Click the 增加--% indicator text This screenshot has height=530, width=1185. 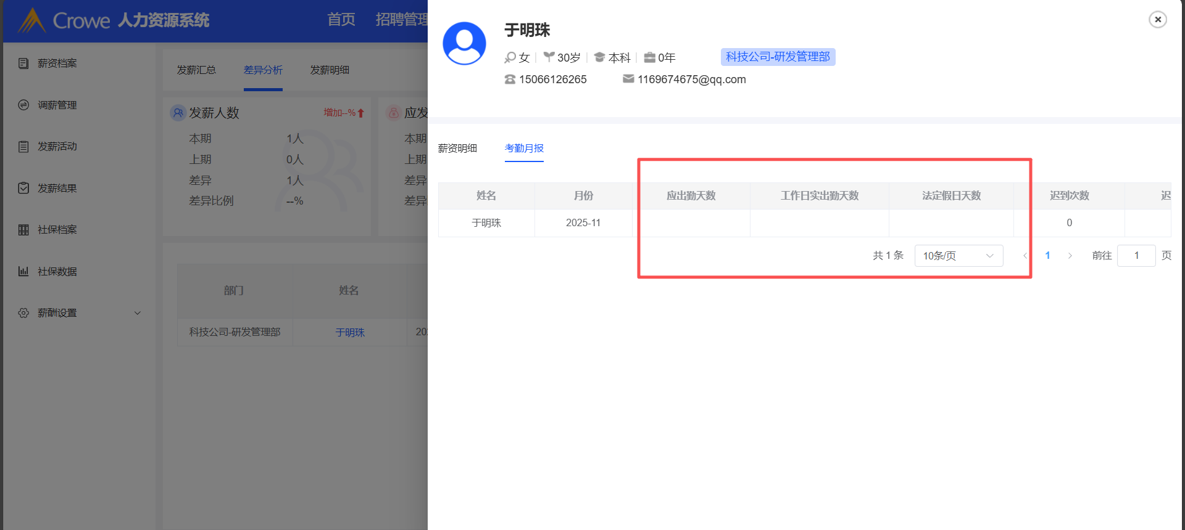pyautogui.click(x=339, y=113)
